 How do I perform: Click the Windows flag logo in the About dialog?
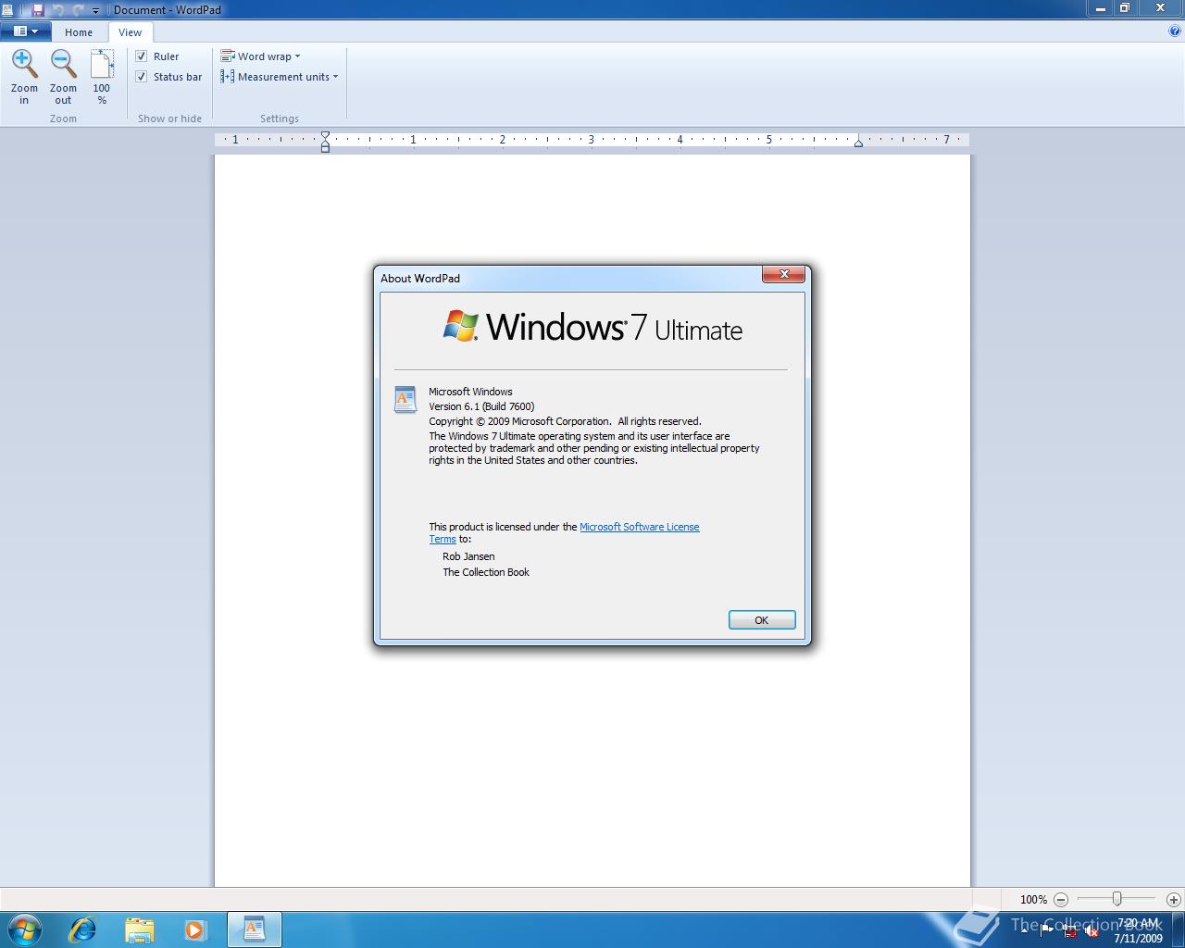tap(461, 325)
